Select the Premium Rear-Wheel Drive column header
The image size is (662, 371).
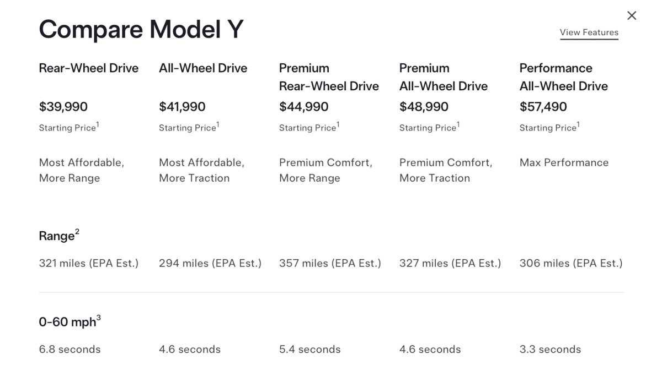(329, 77)
